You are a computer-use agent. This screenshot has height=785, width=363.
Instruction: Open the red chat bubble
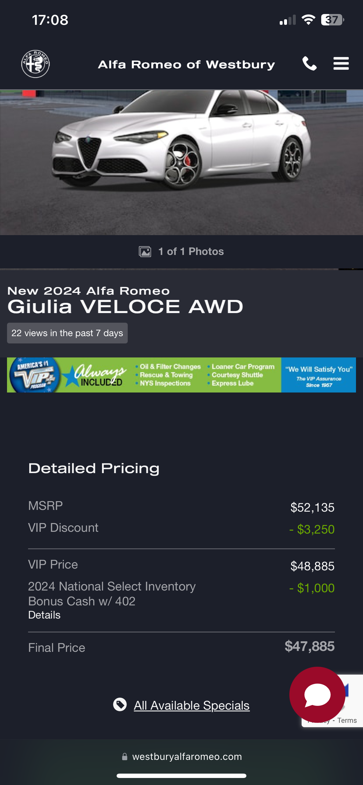click(x=317, y=694)
